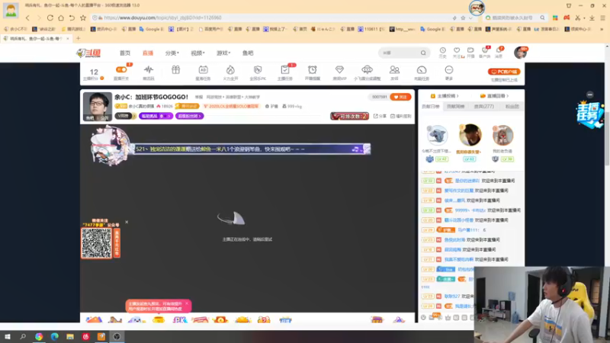The image size is (610, 343).
Task: Click the 主播任务 floating banner
Action: (589, 114)
